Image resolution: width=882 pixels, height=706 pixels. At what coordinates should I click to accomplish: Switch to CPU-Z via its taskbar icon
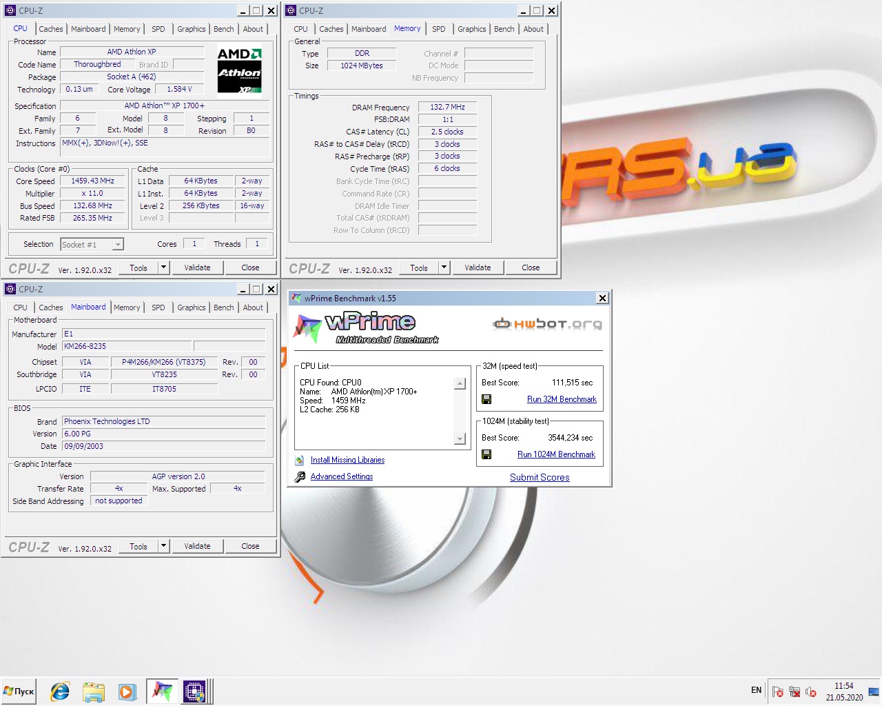(x=194, y=692)
